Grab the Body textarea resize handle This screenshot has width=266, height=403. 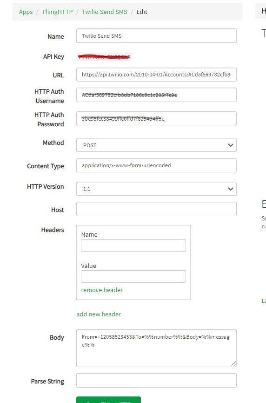point(233,364)
